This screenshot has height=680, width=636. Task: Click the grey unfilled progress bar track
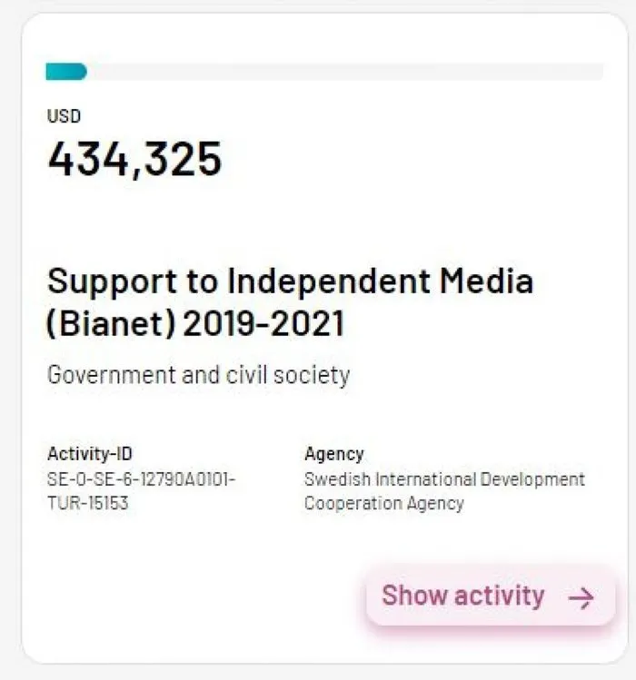pyautogui.click(x=345, y=72)
